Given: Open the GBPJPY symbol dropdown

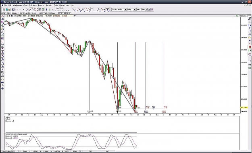Looking at the screenshot, I should 125,10.
